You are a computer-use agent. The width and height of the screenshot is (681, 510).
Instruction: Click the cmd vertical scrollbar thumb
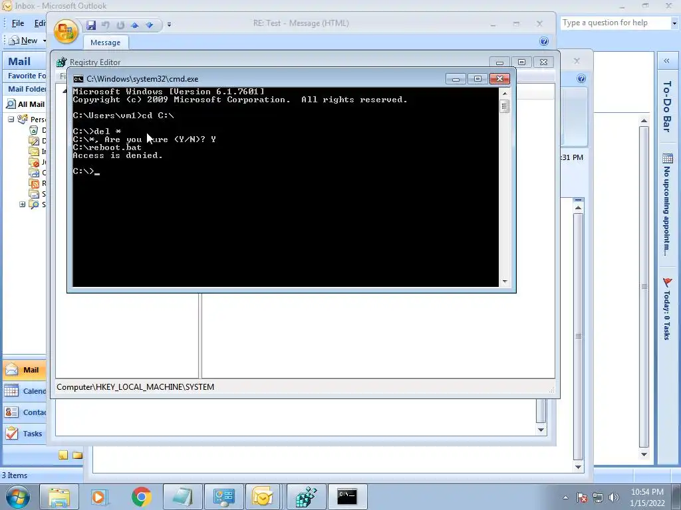point(504,106)
